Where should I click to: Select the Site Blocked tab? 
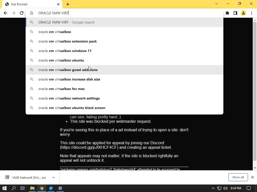[32, 4]
